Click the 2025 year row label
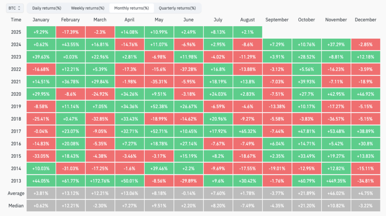 (16, 32)
